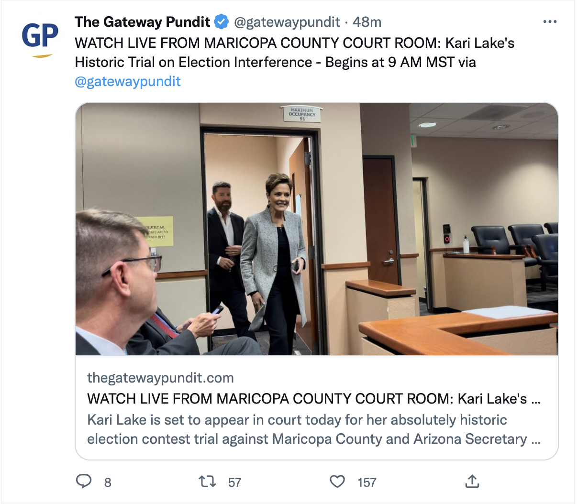578x504 pixels.
Task: Click the like count 157
Action: pyautogui.click(x=367, y=482)
